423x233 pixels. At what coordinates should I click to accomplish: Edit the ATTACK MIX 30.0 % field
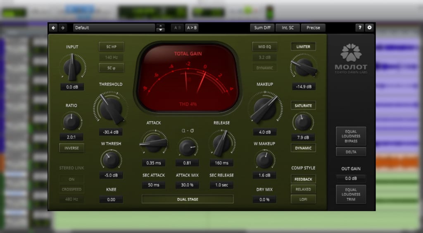[x=187, y=185]
